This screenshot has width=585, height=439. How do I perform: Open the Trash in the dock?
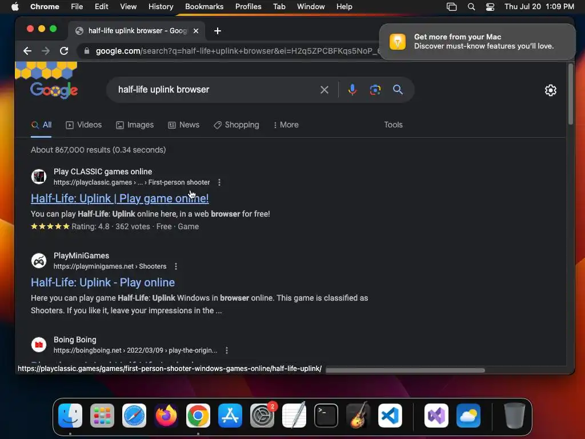515,416
